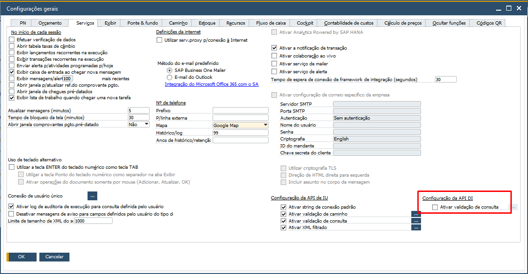
Task: Open Integração do Microsoft Office 365 link
Action: (212, 84)
